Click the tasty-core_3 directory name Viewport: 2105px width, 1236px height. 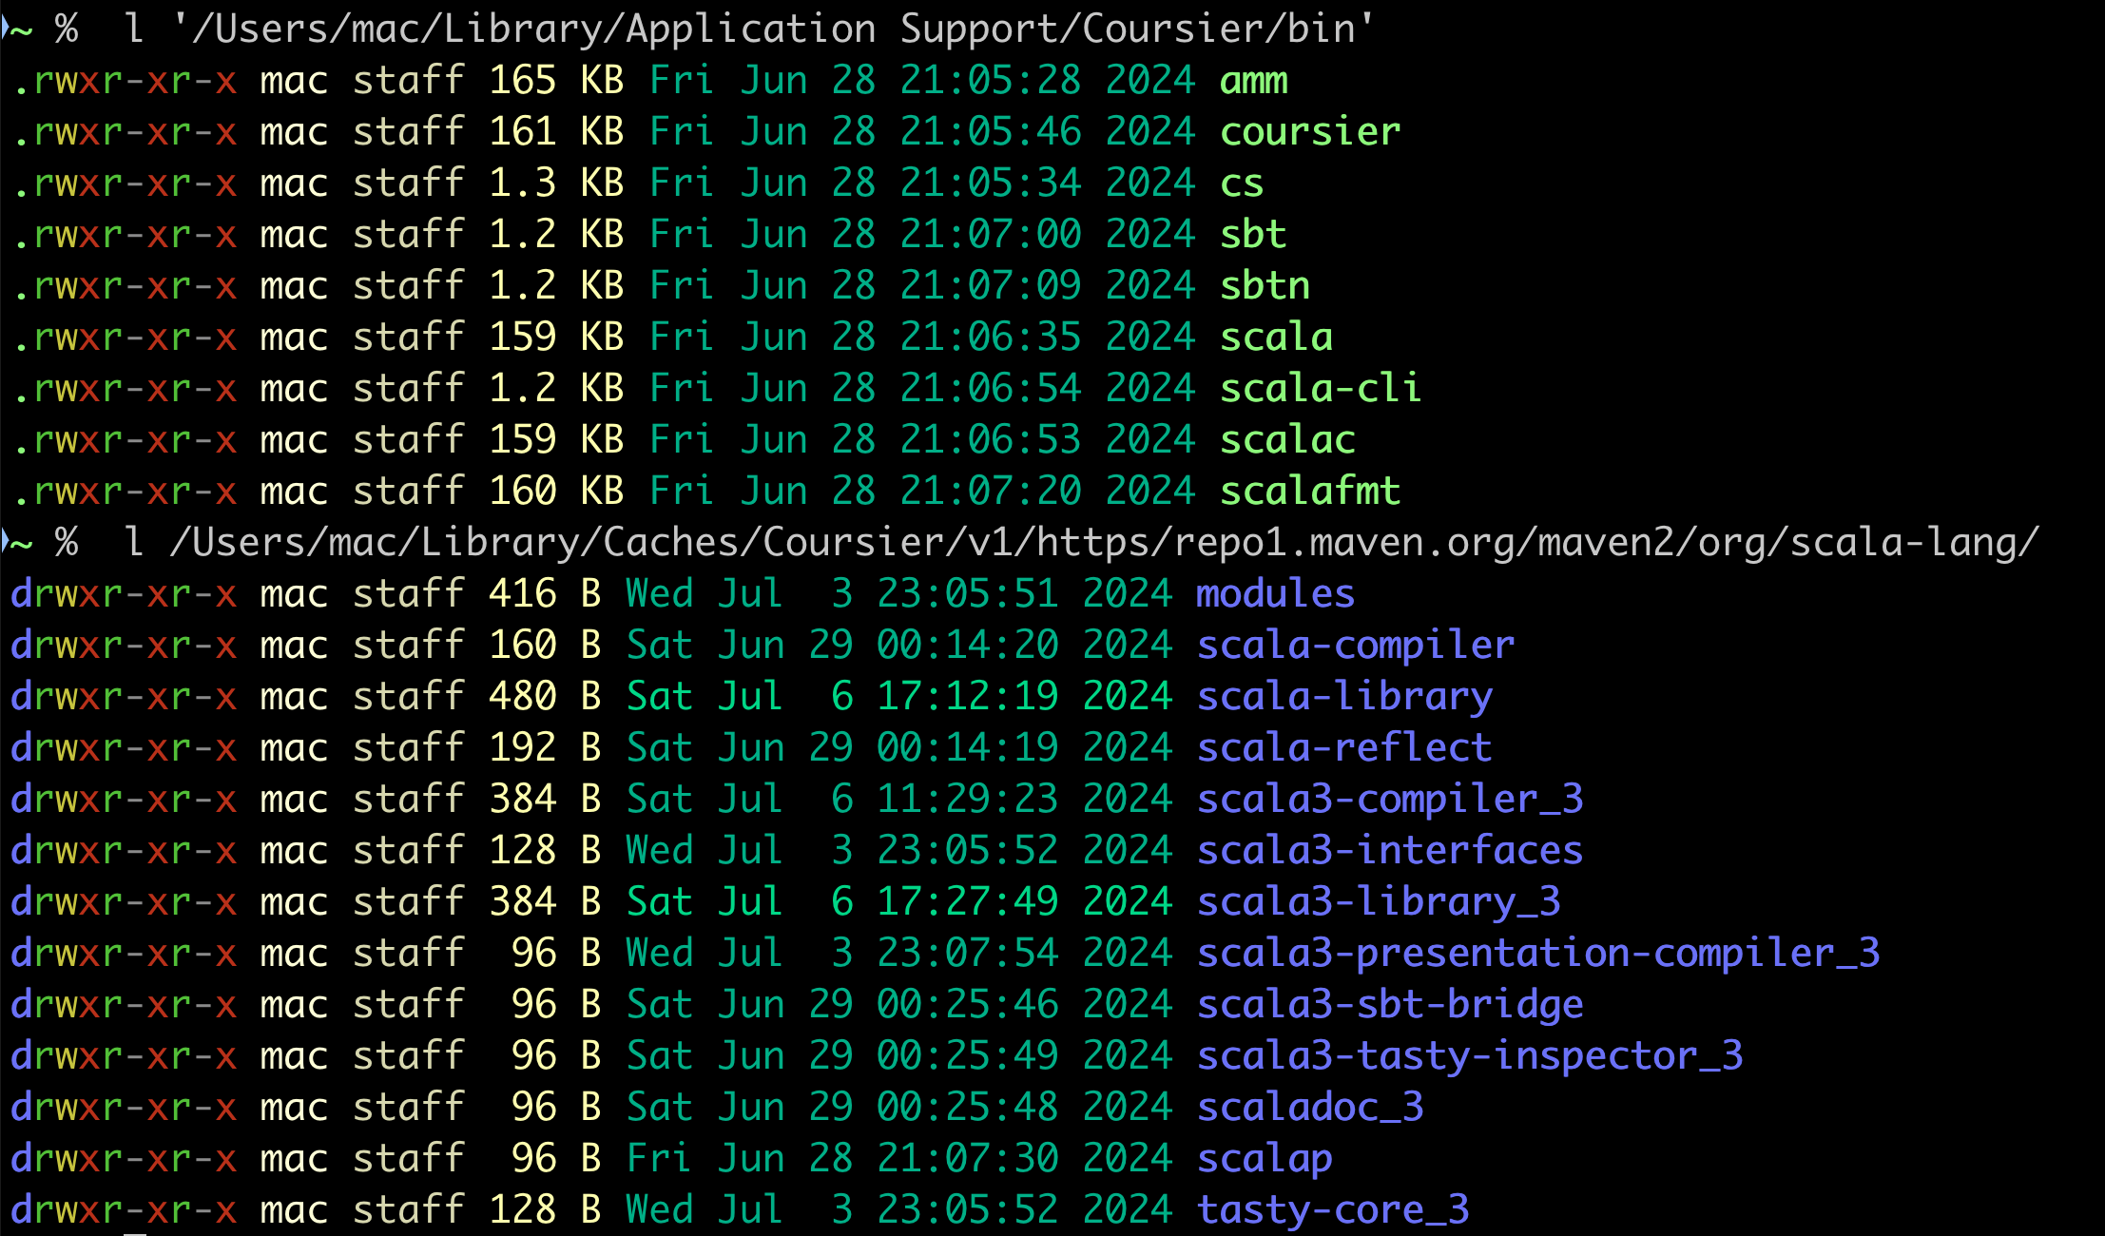[x=1332, y=1211]
